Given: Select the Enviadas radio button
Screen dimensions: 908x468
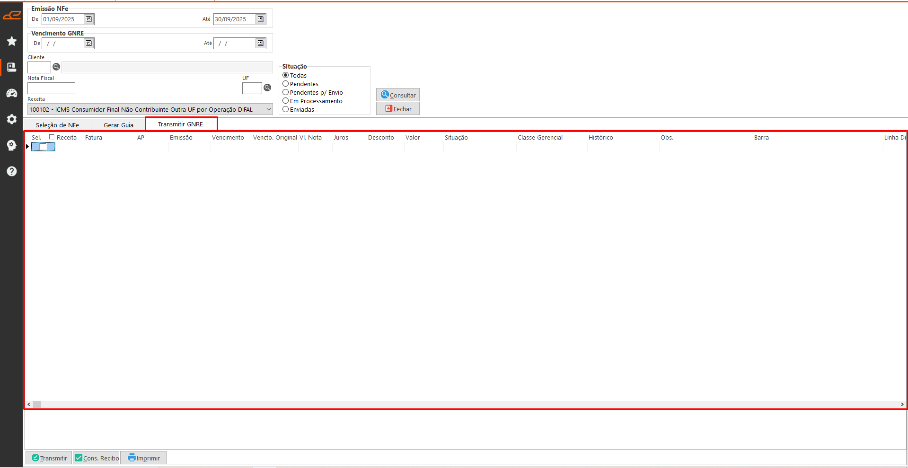Looking at the screenshot, I should pos(286,110).
